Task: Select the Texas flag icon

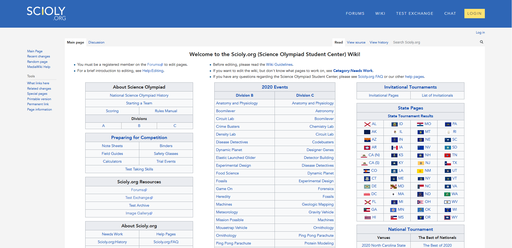Action: (447, 163)
